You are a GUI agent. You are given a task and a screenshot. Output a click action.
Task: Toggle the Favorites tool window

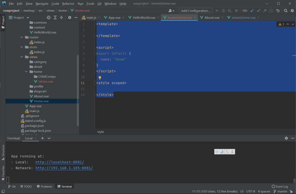[x=3, y=172]
